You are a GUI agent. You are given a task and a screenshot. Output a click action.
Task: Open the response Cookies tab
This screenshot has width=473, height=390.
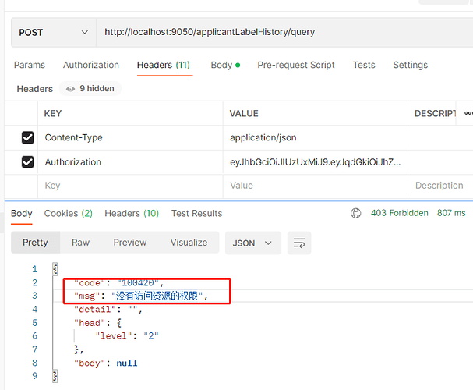tap(68, 213)
